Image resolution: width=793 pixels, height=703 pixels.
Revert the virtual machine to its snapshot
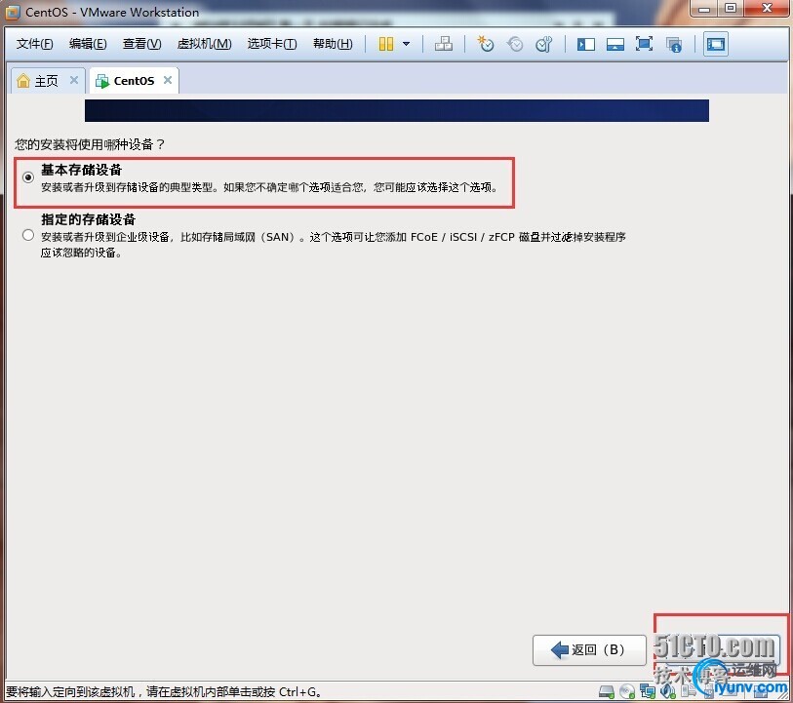515,44
